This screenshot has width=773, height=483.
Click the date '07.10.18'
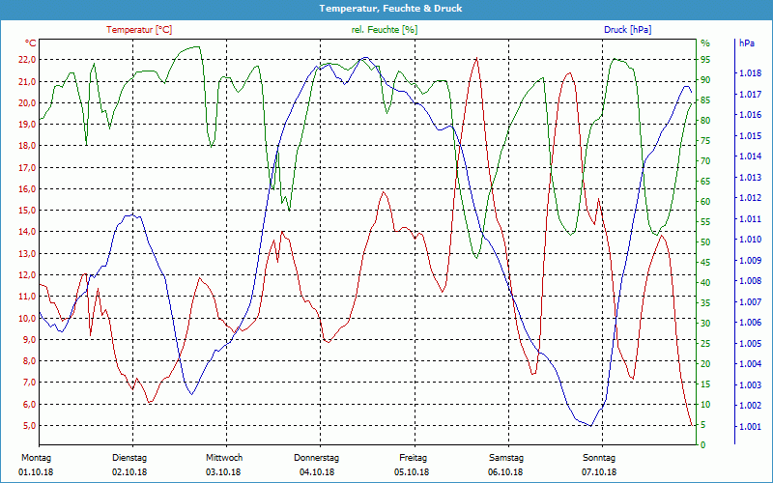click(x=599, y=471)
